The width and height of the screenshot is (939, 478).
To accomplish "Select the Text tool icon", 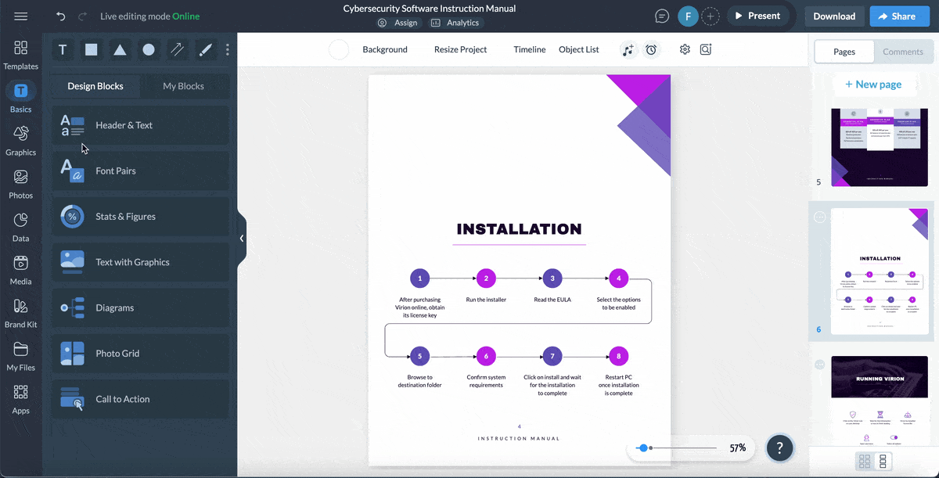I will tap(63, 50).
